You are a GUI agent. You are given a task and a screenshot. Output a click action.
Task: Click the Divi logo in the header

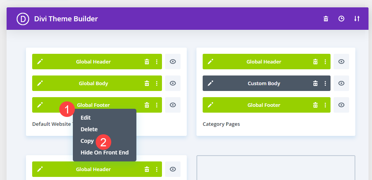click(x=23, y=19)
